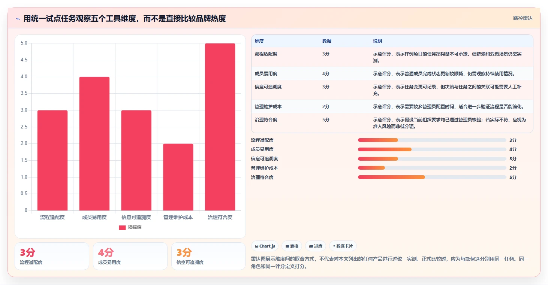
Task: Click the 路径雷达 label in header
Action: pyautogui.click(x=523, y=18)
